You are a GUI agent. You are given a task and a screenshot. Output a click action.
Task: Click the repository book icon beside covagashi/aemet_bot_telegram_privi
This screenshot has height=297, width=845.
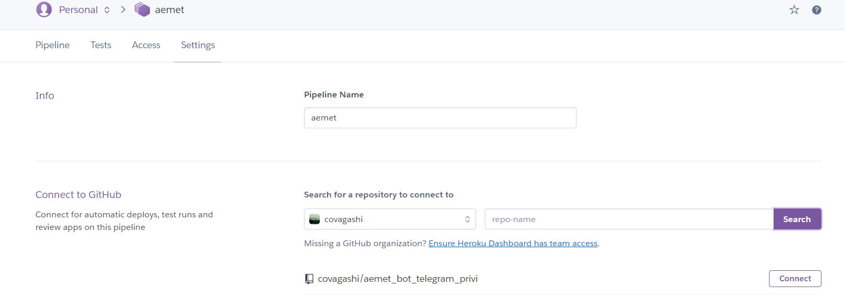tap(309, 279)
